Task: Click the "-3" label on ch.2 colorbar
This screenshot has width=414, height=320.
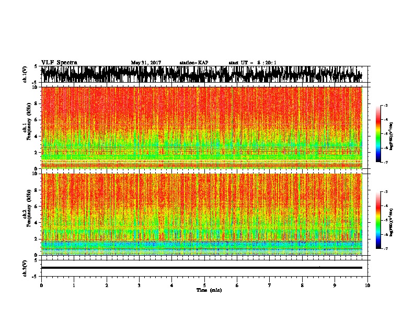Action: [385, 191]
